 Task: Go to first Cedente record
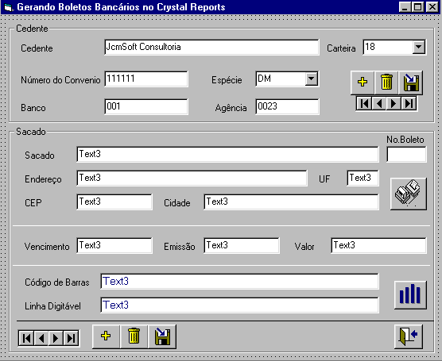coord(364,104)
